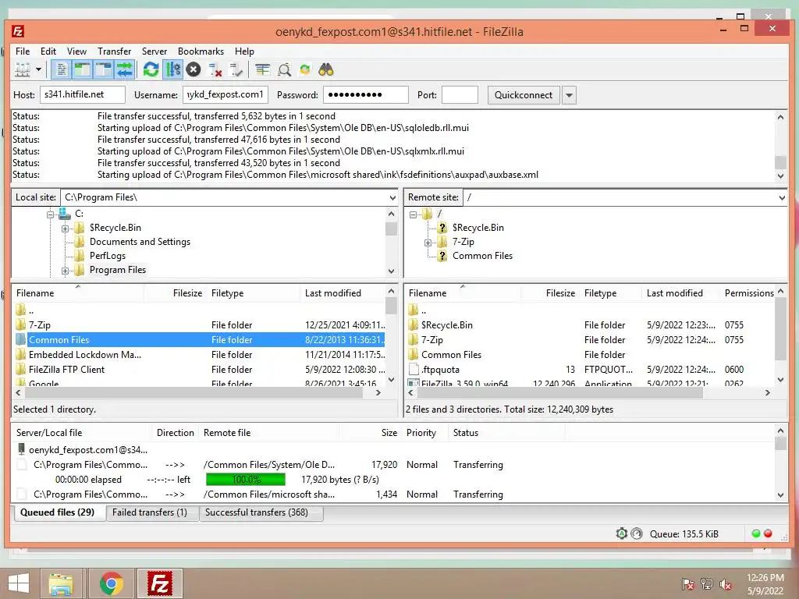Image resolution: width=799 pixels, height=599 pixels.
Task: Click the Password input field
Action: pos(366,94)
